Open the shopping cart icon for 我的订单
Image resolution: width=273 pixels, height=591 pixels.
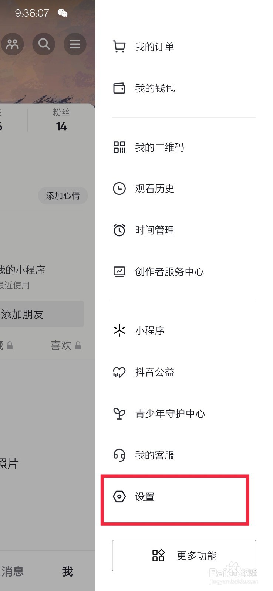119,46
